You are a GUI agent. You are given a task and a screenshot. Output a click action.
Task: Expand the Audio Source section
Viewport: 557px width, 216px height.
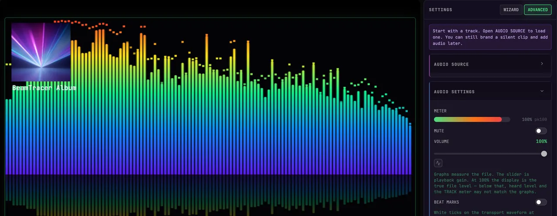pos(490,65)
